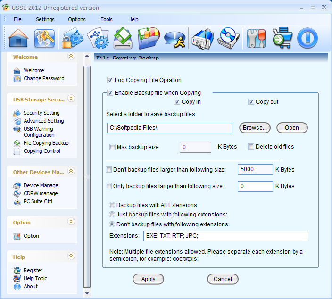Image resolution: width=332 pixels, height=299 pixels.
Task: Click the sidebar scrollbar up arrow
Action: [87, 56]
